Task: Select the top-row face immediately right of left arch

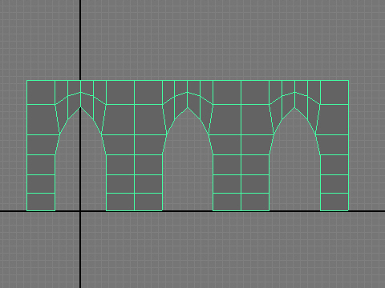Action: point(120,92)
